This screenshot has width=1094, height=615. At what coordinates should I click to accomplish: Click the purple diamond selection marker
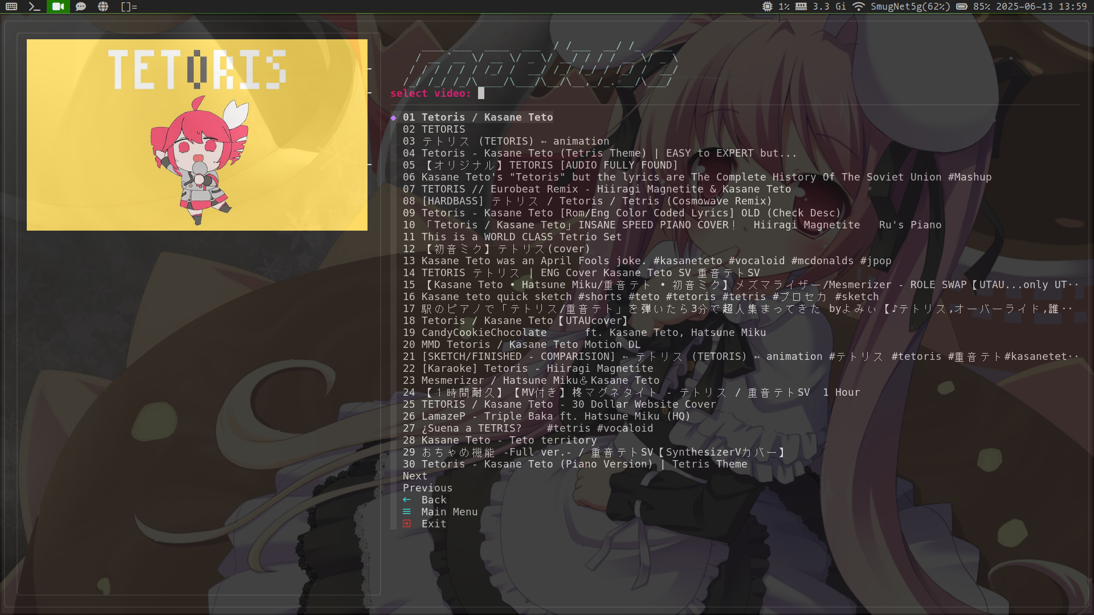(x=393, y=117)
